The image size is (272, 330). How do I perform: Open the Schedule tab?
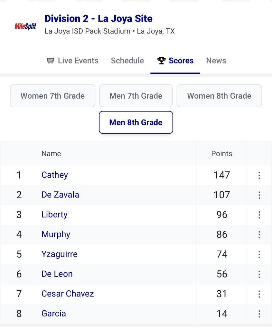(127, 61)
